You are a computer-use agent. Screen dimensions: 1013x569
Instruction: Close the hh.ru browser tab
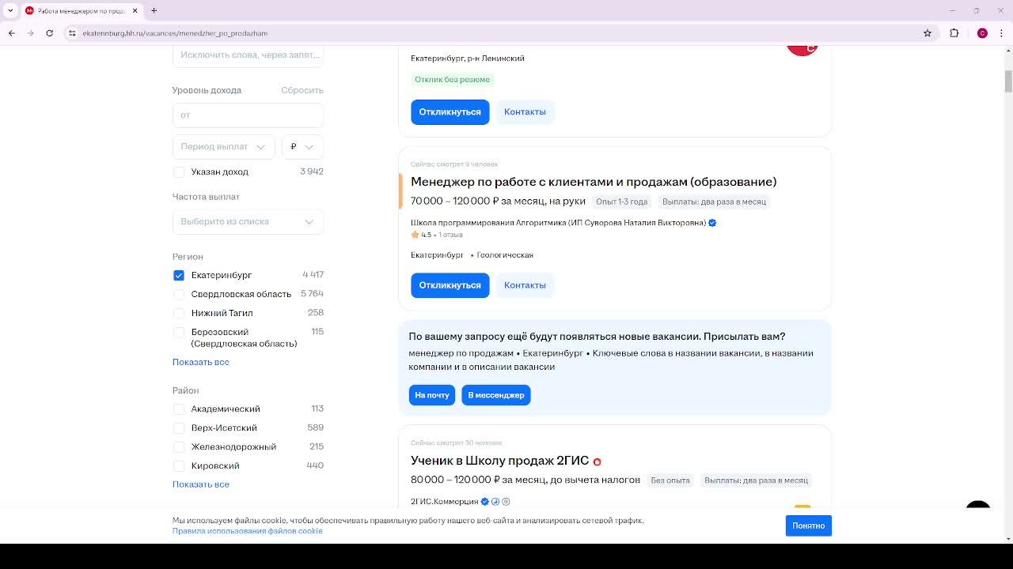coord(135,10)
